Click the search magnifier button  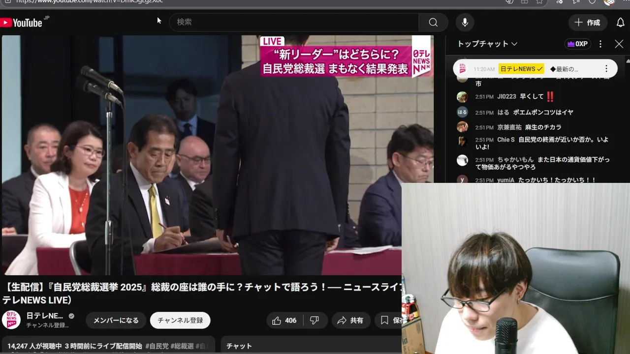coord(433,22)
